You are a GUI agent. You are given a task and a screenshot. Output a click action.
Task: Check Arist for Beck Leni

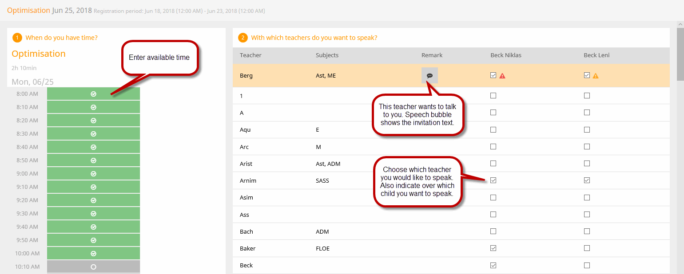click(x=587, y=164)
